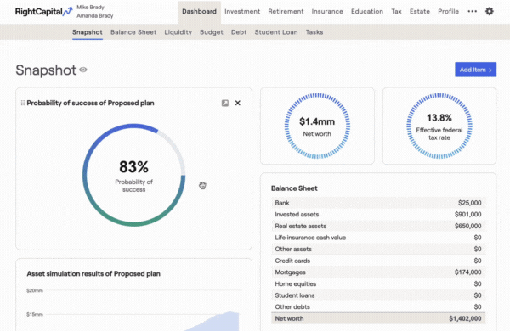Open the Tax tab
This screenshot has width=510, height=331.
pyautogui.click(x=396, y=11)
